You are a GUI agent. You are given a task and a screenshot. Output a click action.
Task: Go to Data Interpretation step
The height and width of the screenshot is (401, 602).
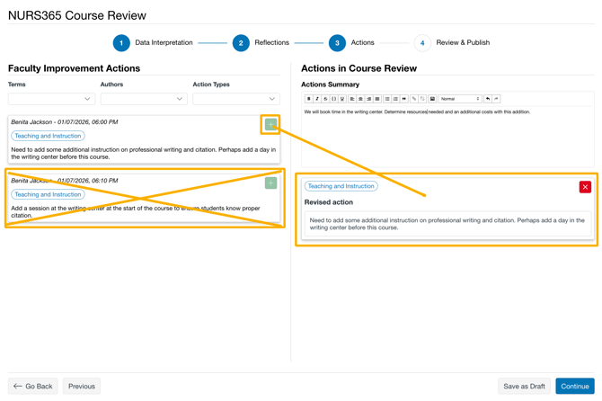click(121, 43)
